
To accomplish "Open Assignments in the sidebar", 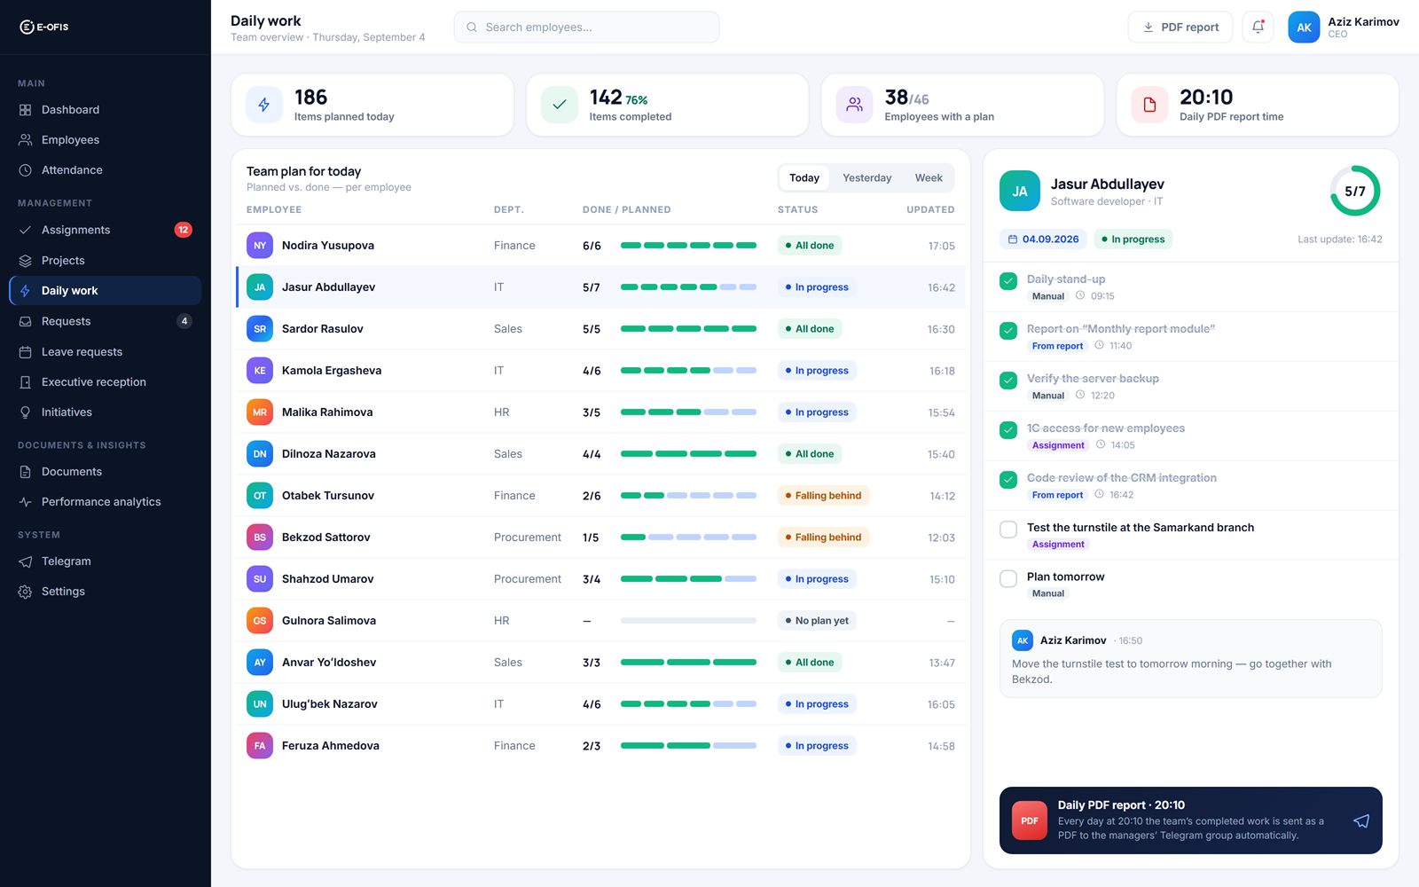I will (x=105, y=230).
